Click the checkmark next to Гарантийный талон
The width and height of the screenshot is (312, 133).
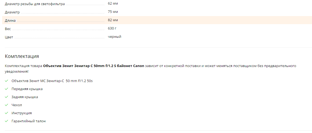coord(6,121)
